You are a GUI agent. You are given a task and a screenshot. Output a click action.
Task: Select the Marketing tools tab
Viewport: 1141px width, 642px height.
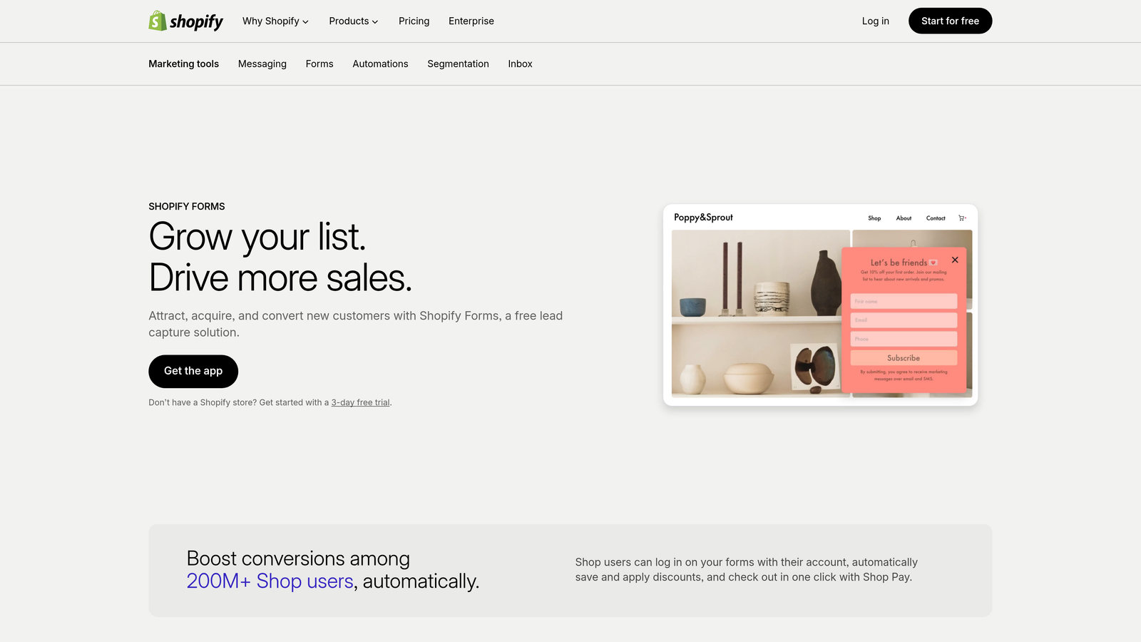(183, 63)
